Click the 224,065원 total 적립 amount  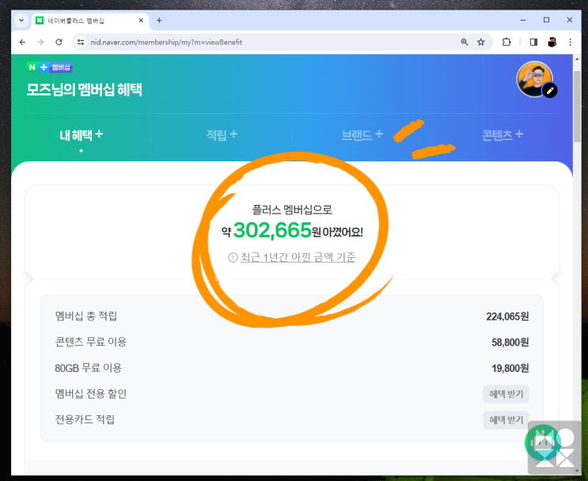pyautogui.click(x=507, y=316)
